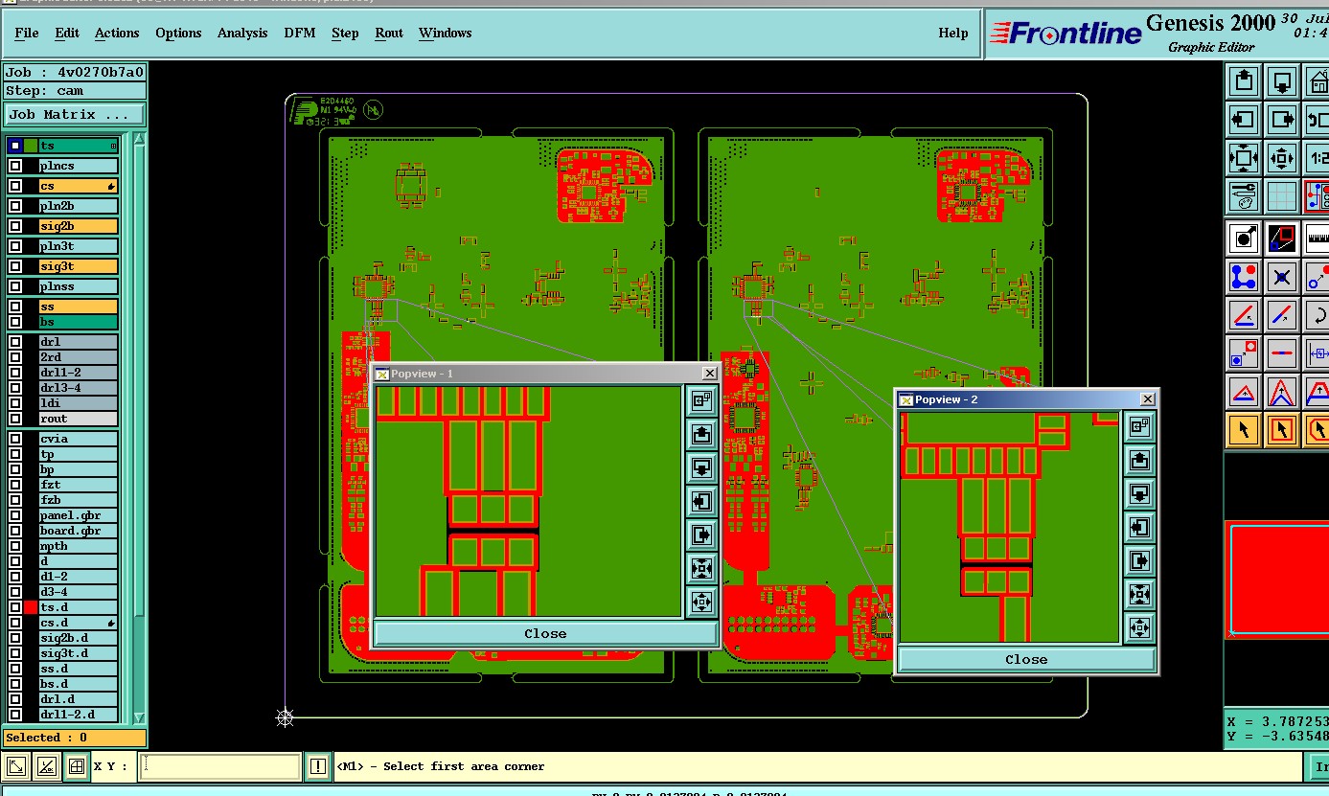Screen dimensions: 1329x796
Task: Click the pan down icon in main toolbar
Action: [1282, 81]
